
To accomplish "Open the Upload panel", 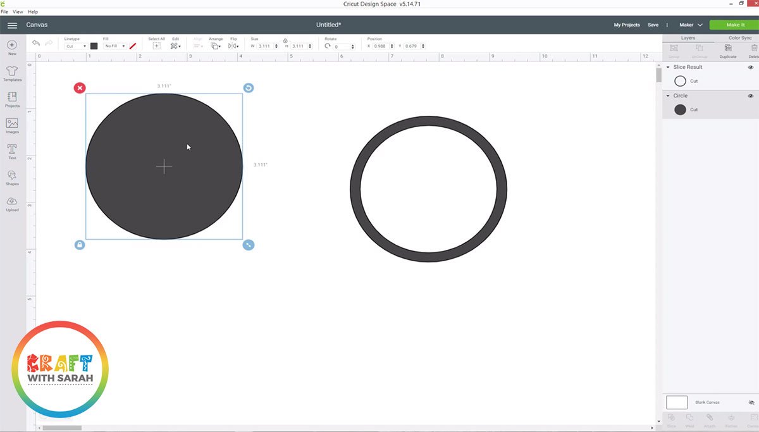I will click(12, 204).
